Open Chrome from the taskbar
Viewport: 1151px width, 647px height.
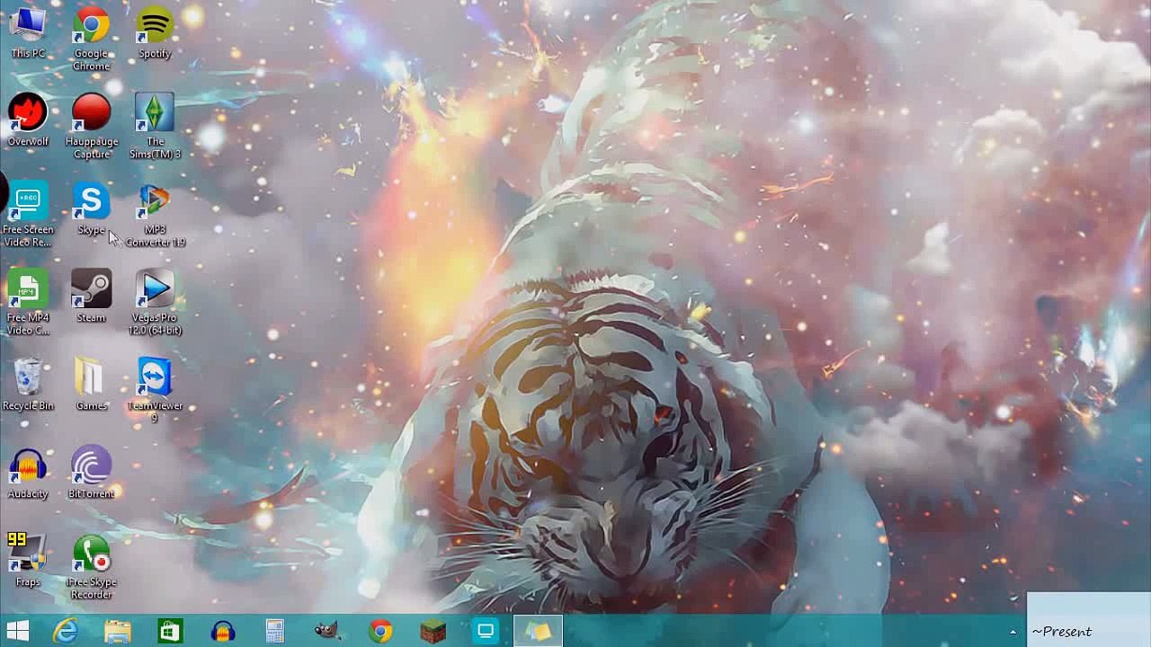click(x=380, y=631)
